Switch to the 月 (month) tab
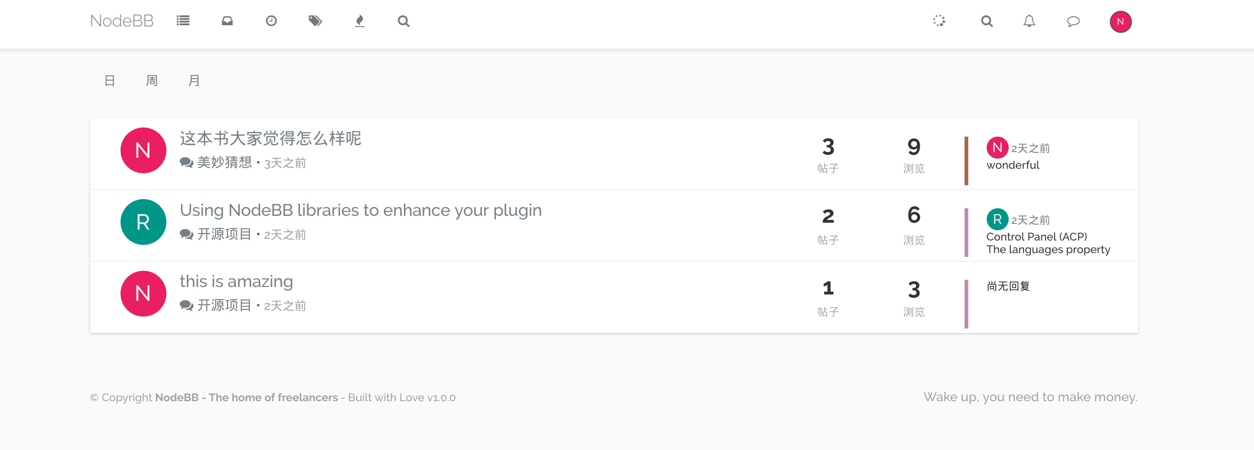Screen dimensions: 1254x450 click(194, 80)
